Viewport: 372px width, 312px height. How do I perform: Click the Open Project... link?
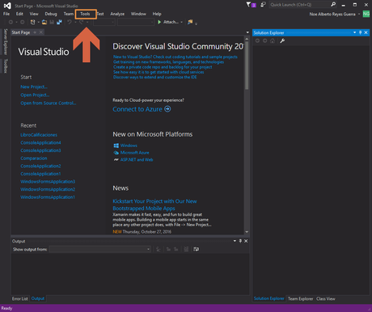click(35, 95)
